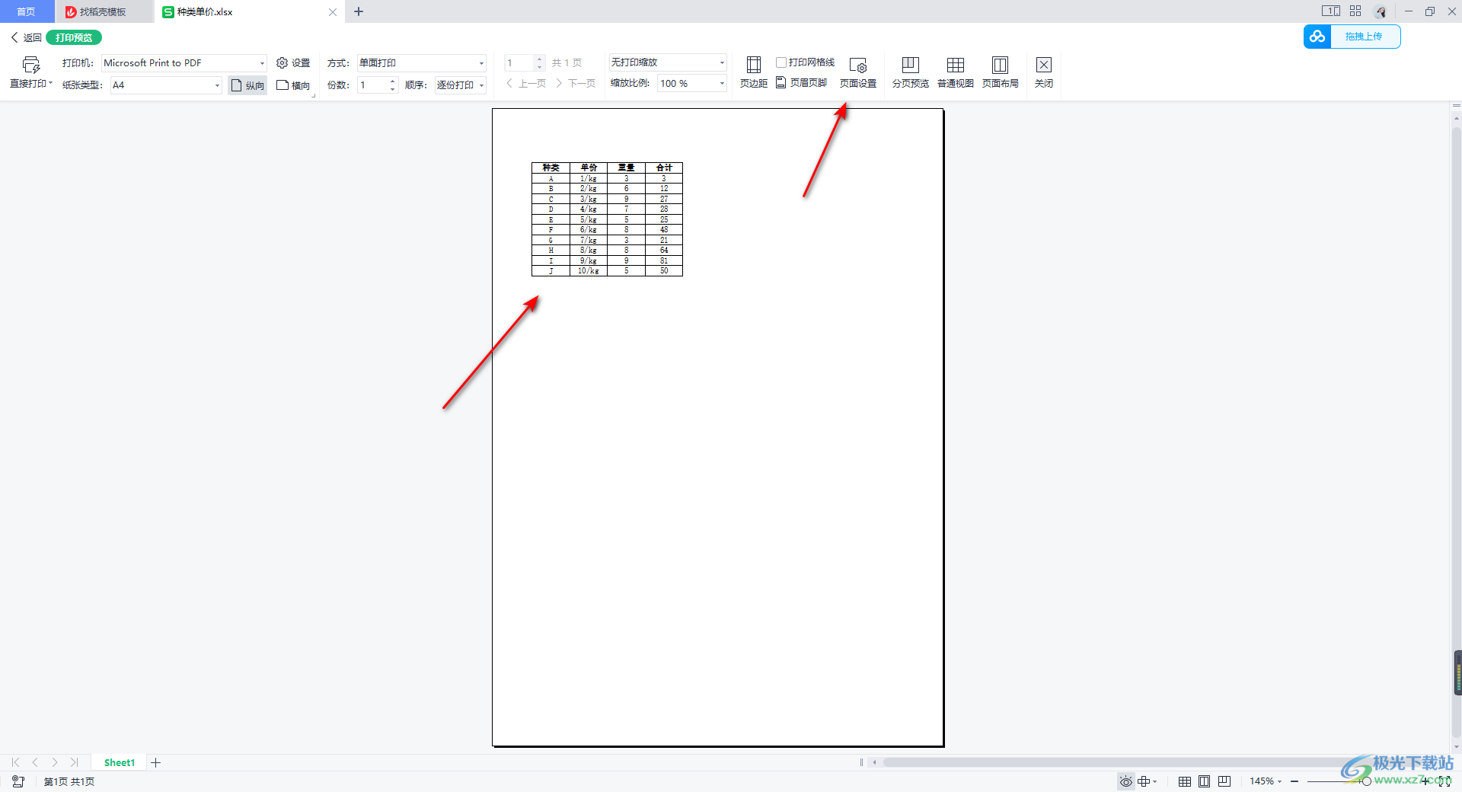This screenshot has width=1462, height=792.
Task: Open the 页面设置 page setup dialog
Action: [858, 73]
